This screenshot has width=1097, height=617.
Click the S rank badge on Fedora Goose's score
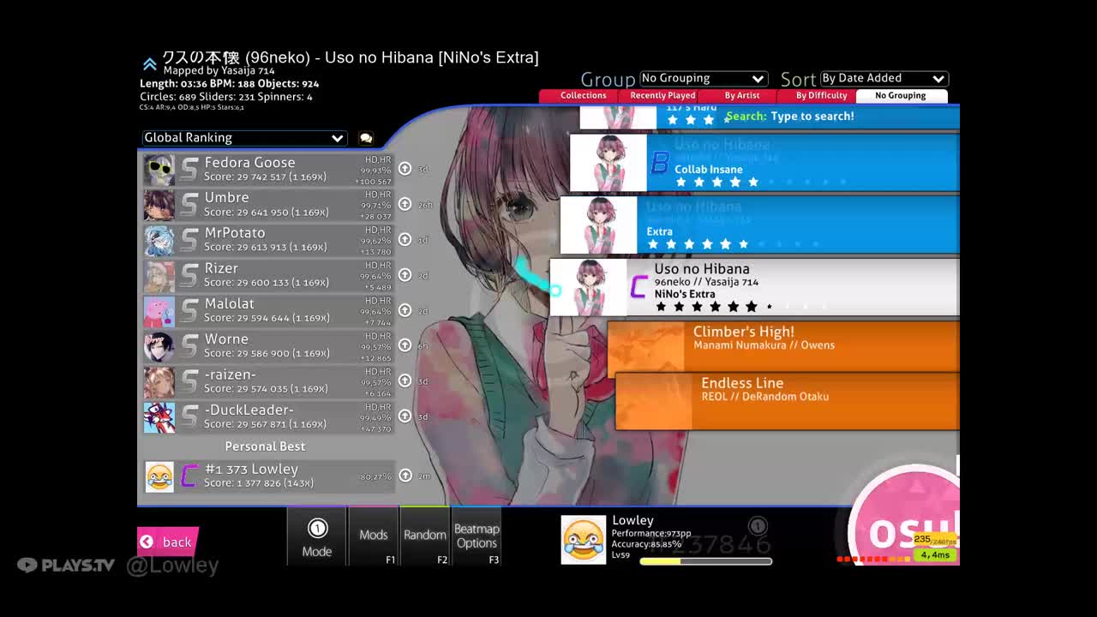[189, 170]
